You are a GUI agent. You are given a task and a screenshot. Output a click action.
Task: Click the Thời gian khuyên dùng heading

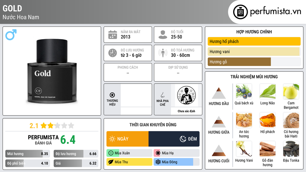tap(153, 125)
